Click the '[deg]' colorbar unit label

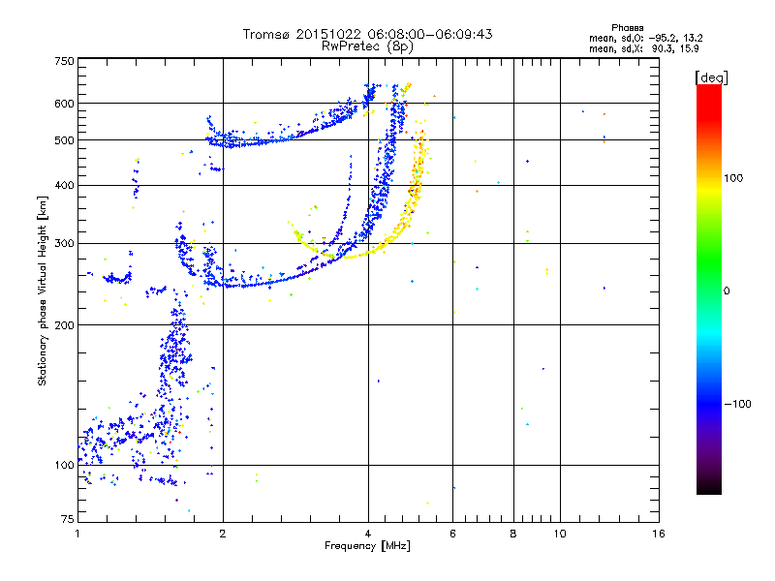pyautogui.click(x=711, y=77)
